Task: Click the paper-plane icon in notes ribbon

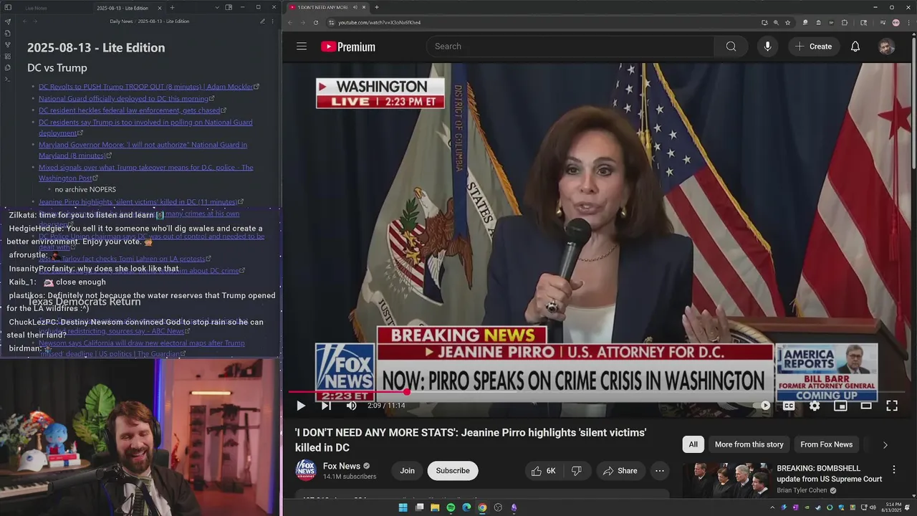Action: [8, 21]
